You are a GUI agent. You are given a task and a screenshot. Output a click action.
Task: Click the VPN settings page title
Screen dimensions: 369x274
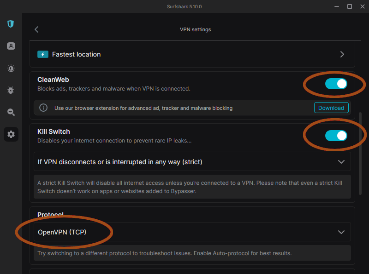coord(195,29)
